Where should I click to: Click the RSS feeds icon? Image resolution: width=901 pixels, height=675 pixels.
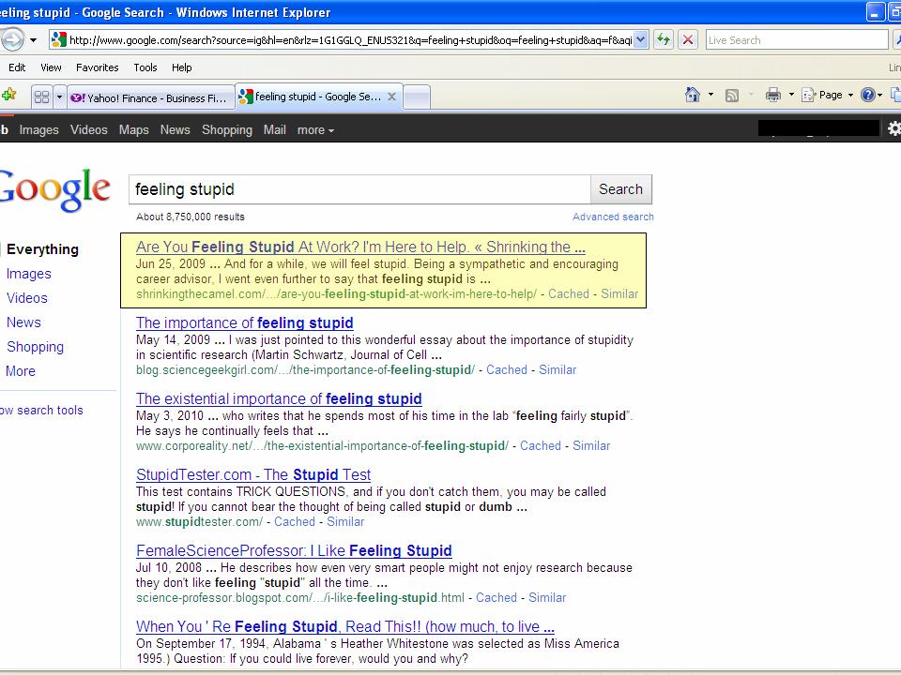coord(732,96)
